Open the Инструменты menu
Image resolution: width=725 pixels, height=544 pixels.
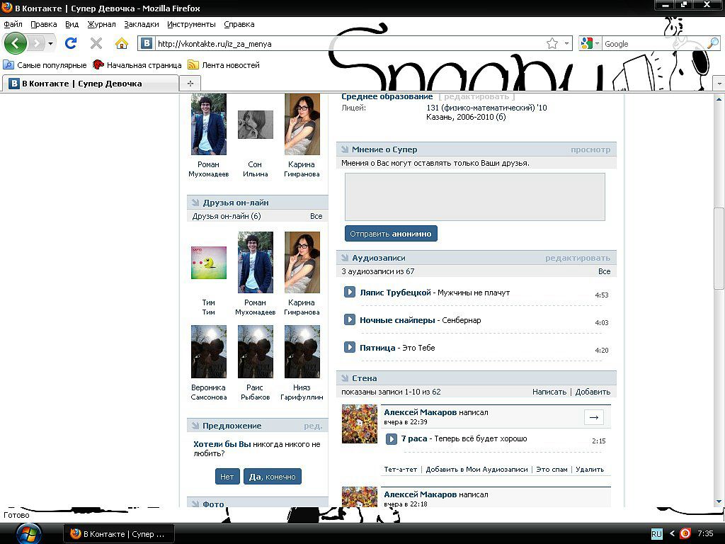[191, 24]
